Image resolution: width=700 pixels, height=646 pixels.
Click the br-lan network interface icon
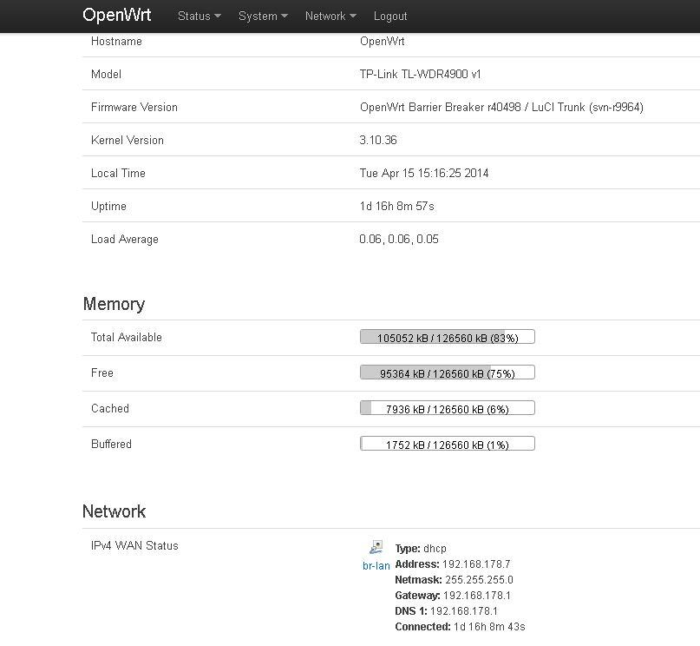tap(376, 547)
